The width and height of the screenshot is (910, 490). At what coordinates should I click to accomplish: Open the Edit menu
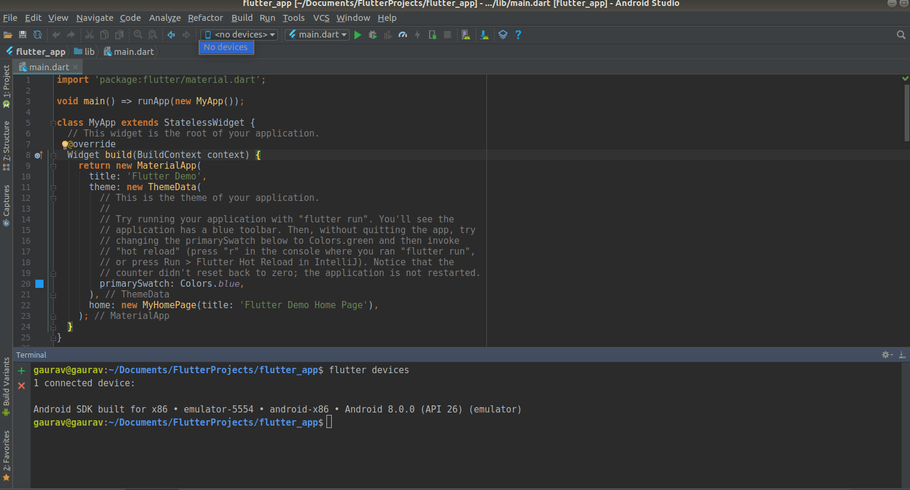33,18
